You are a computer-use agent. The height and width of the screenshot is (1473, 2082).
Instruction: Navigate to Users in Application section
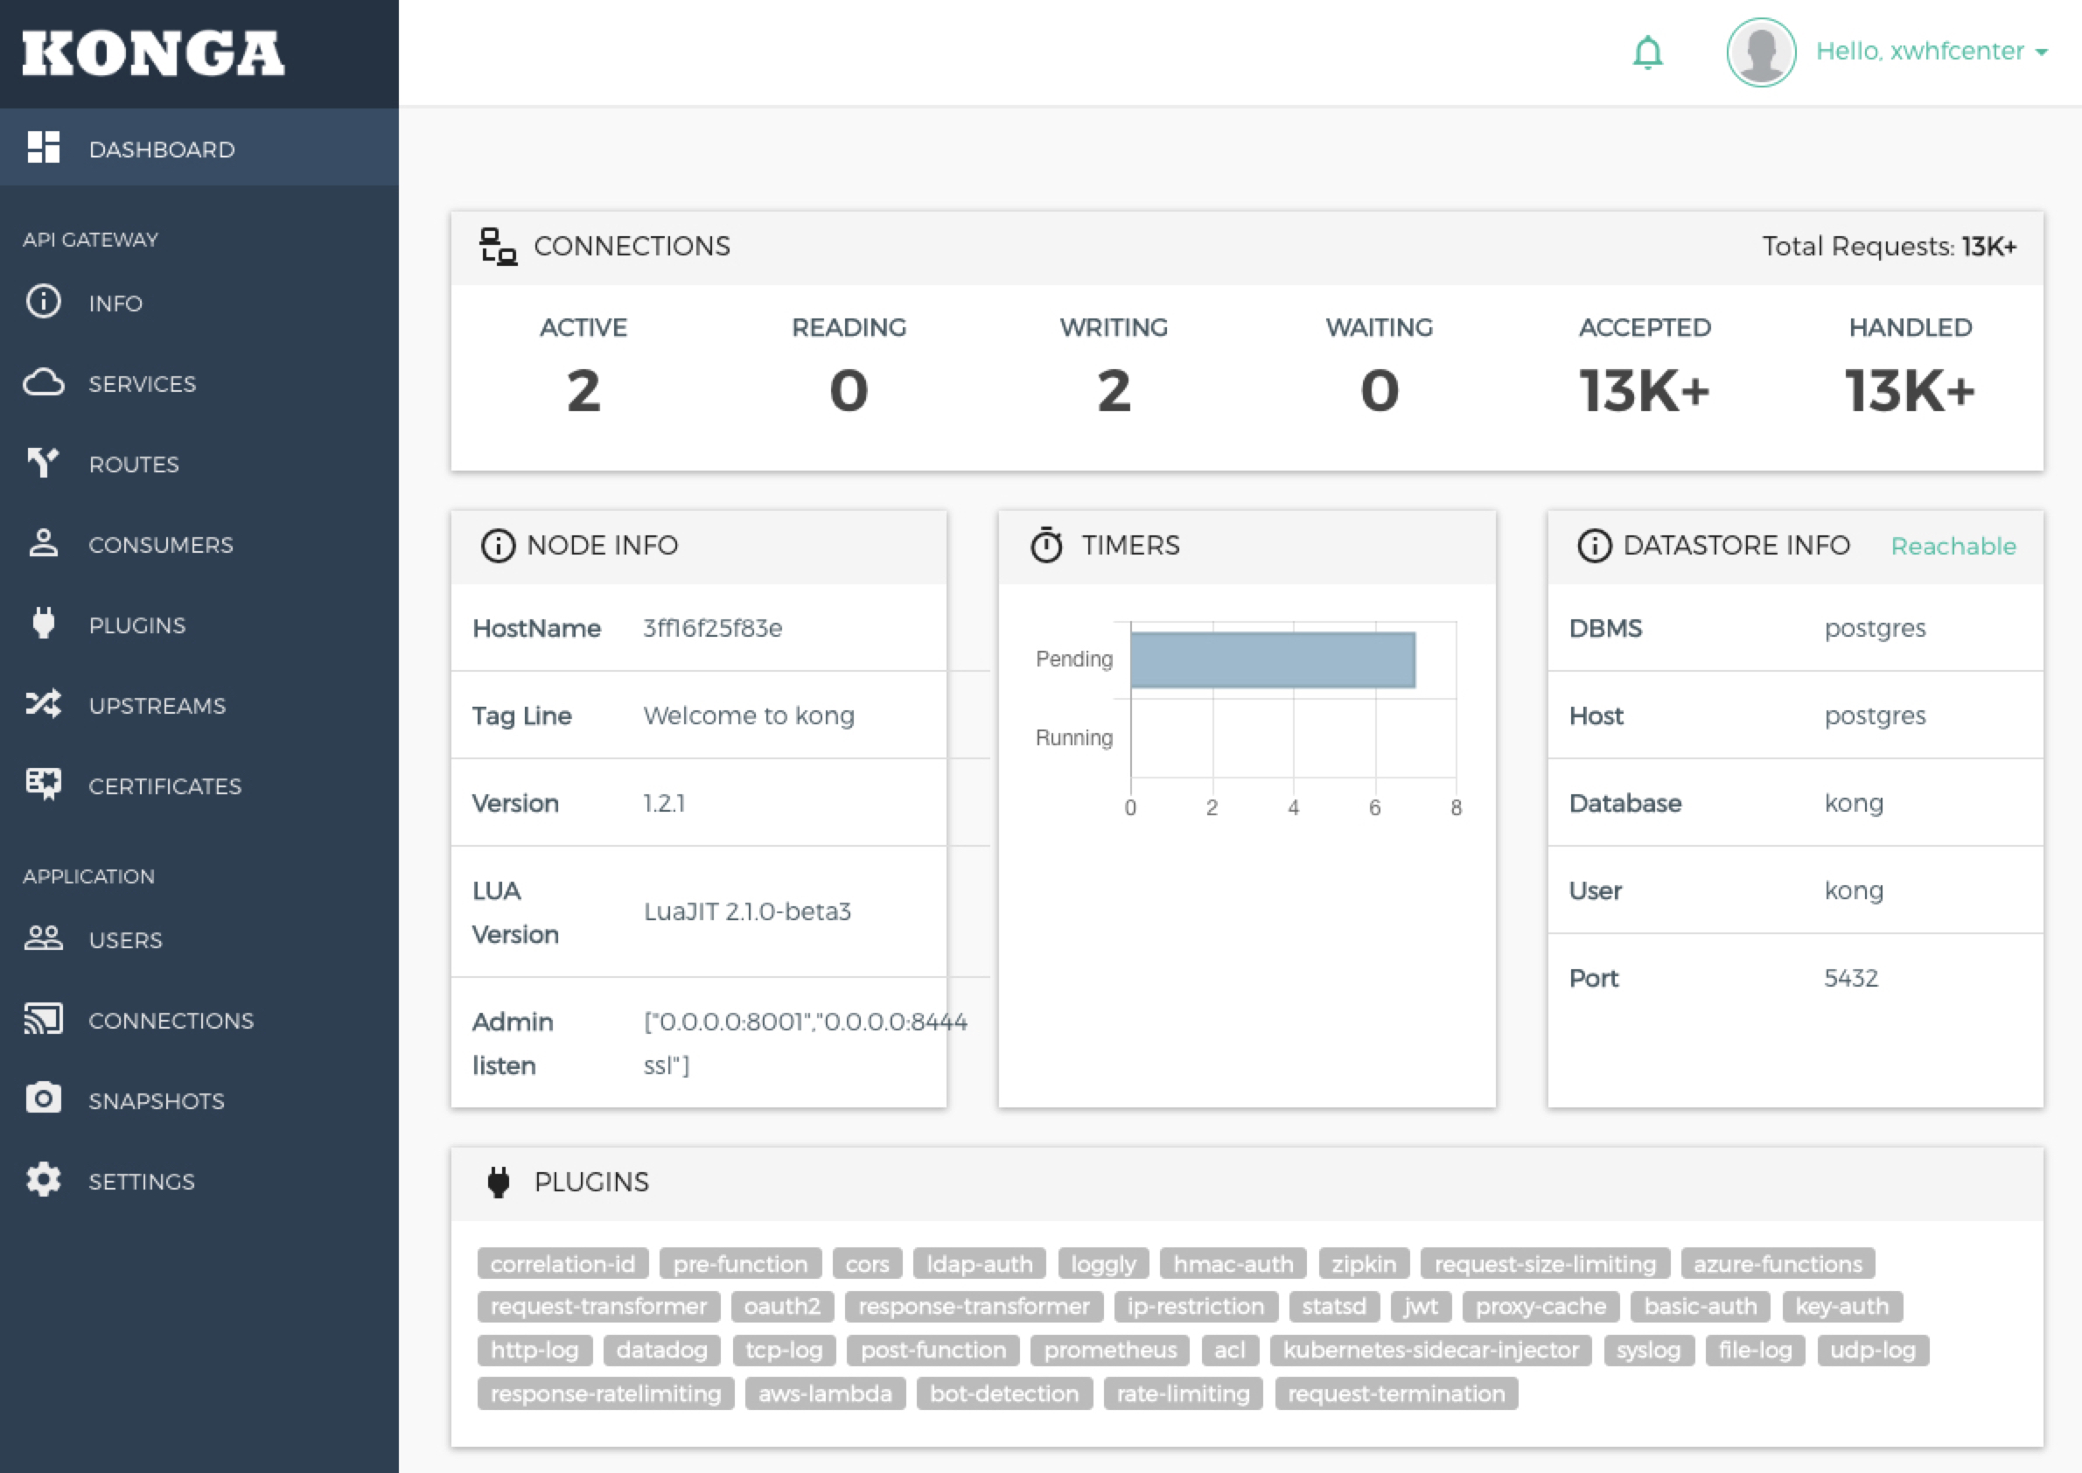[x=125, y=939]
